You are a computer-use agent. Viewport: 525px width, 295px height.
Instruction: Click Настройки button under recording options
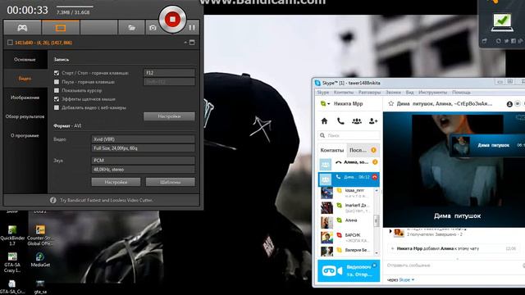[x=169, y=116]
